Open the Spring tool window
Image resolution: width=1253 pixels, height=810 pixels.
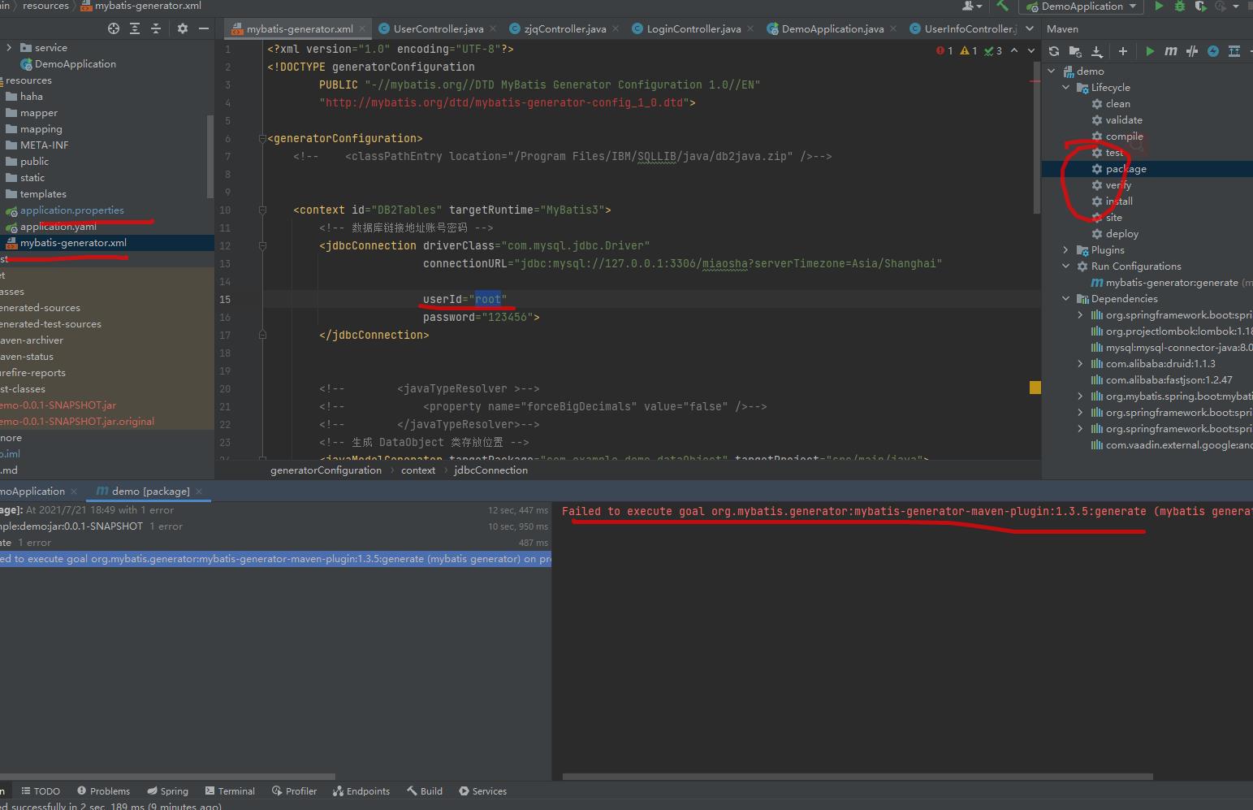pyautogui.click(x=167, y=791)
